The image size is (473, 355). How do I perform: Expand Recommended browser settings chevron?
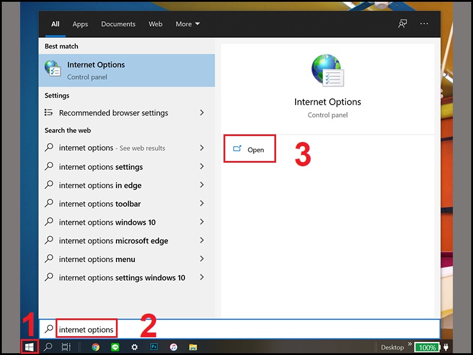pyautogui.click(x=202, y=112)
